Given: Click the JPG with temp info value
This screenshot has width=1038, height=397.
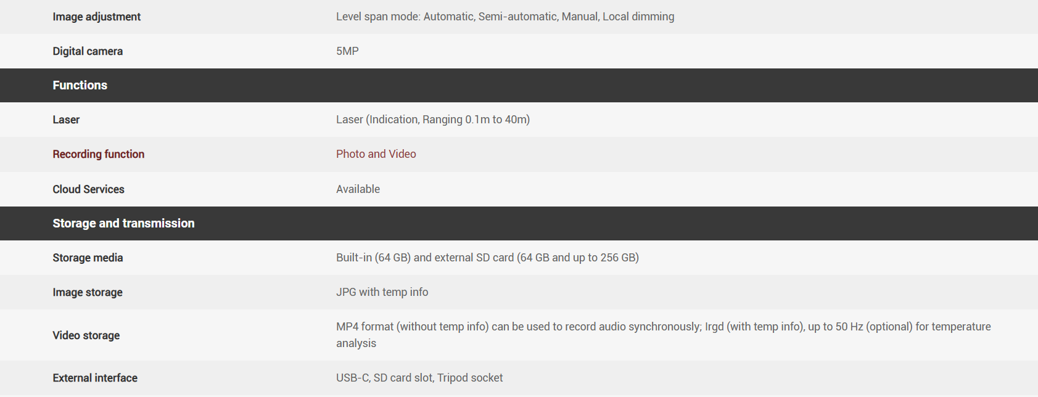Looking at the screenshot, I should tap(382, 292).
